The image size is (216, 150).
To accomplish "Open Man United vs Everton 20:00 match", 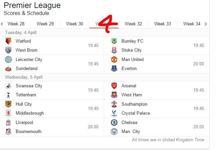I will coord(157,64).
